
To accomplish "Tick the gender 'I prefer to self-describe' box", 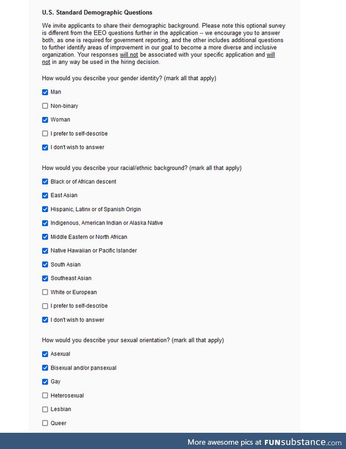I will coord(45,134).
